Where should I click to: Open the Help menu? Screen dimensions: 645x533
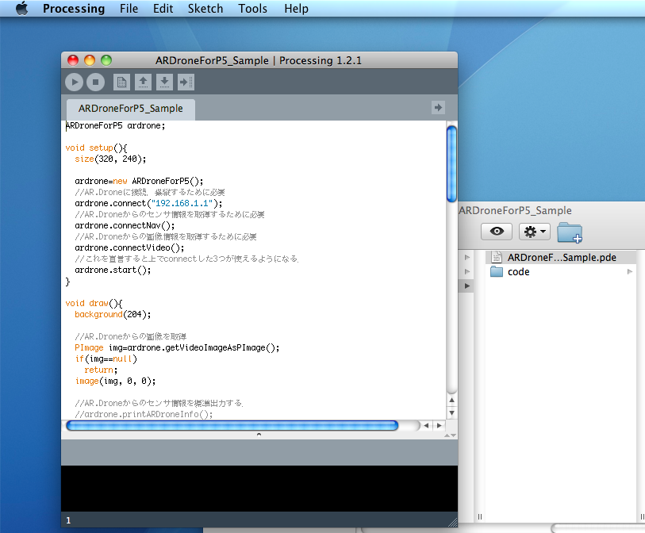296,8
